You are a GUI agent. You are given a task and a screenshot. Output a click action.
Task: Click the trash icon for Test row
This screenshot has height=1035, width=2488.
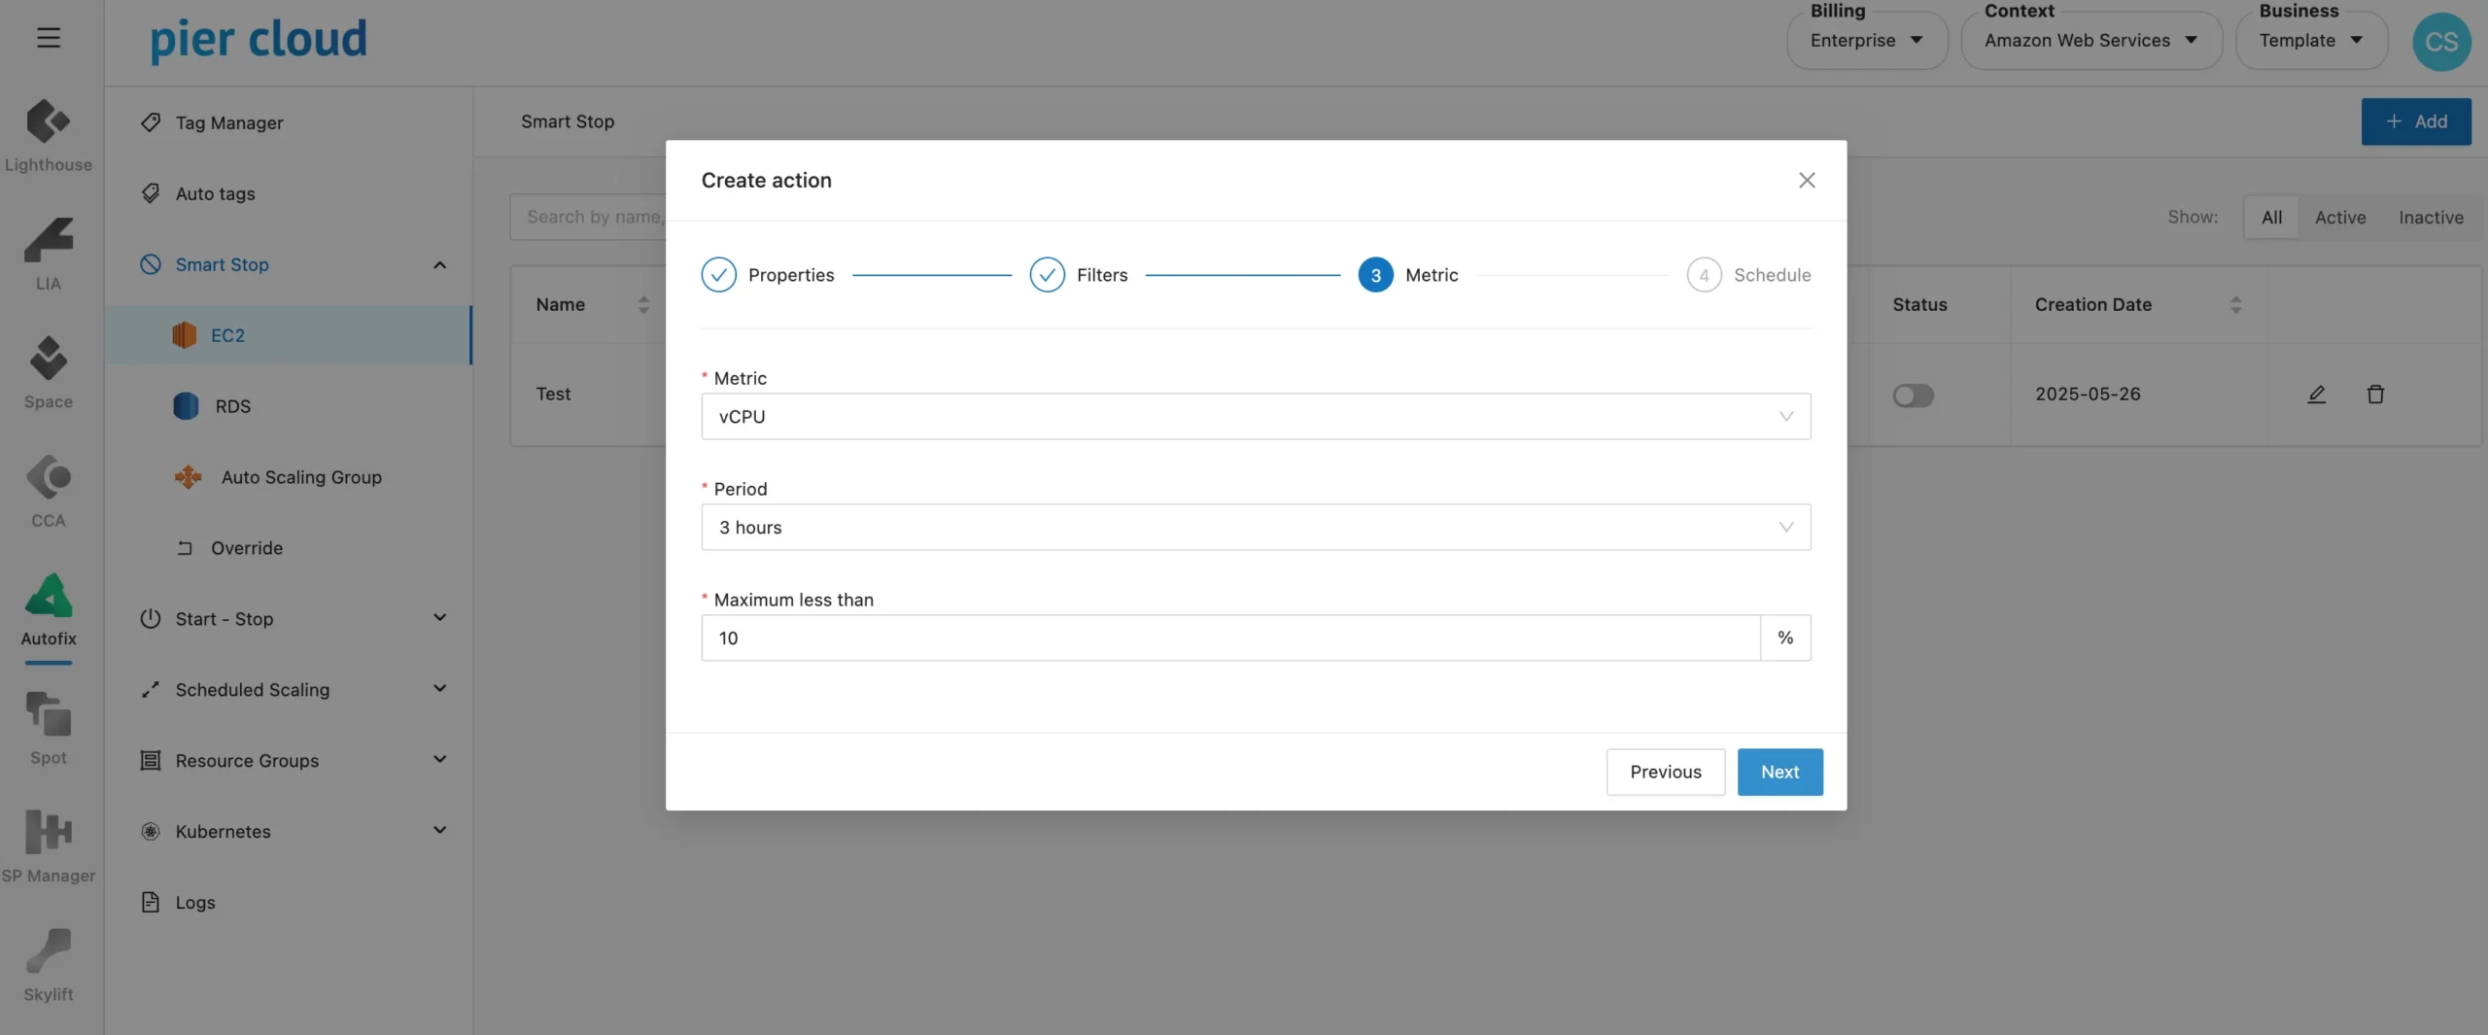pyautogui.click(x=2375, y=395)
